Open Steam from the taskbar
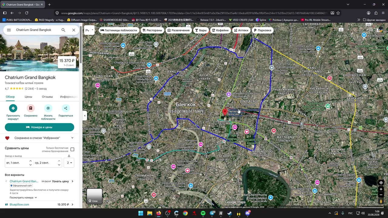This screenshot has height=218, width=388. click(x=230, y=213)
